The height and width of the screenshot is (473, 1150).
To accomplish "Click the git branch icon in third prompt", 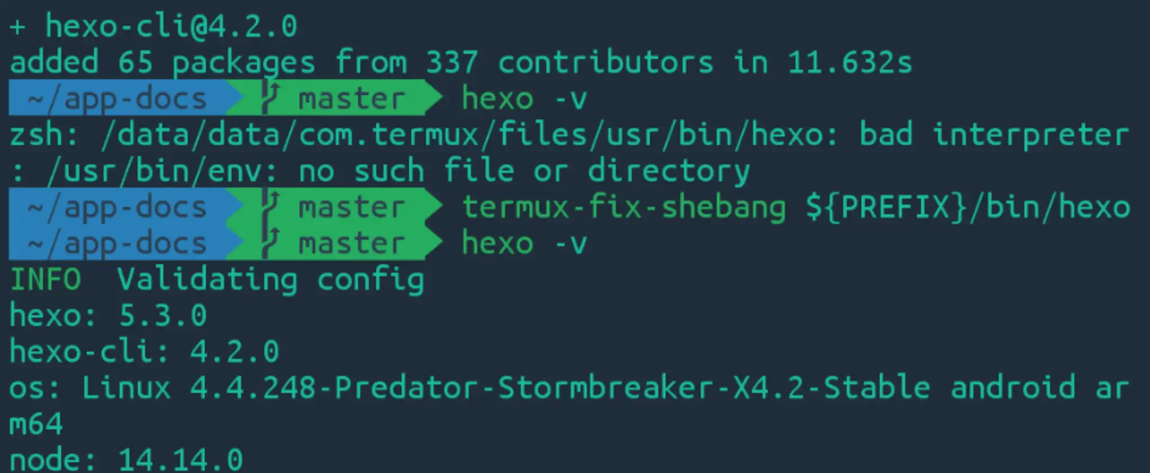I will (x=270, y=242).
